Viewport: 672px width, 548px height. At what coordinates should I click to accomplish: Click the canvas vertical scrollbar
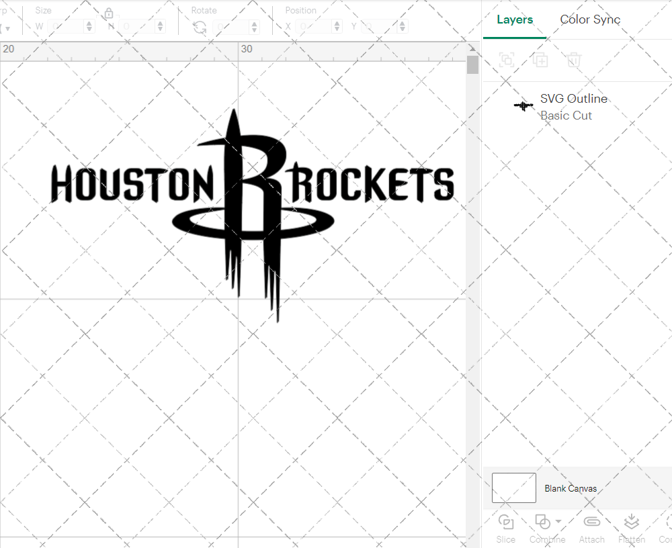point(472,65)
